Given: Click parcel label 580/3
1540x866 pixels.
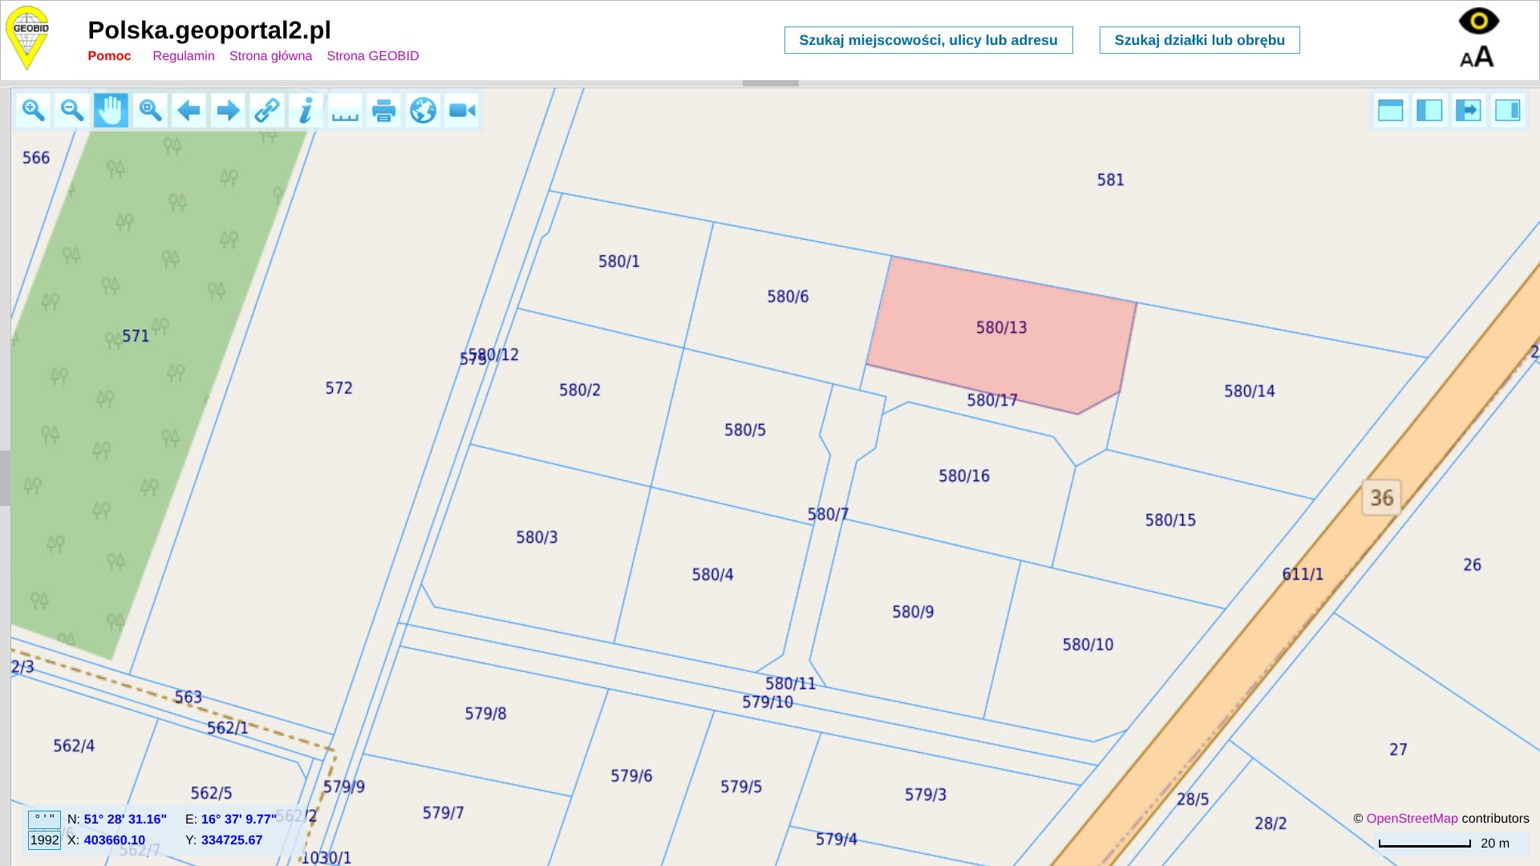Looking at the screenshot, I should [537, 537].
